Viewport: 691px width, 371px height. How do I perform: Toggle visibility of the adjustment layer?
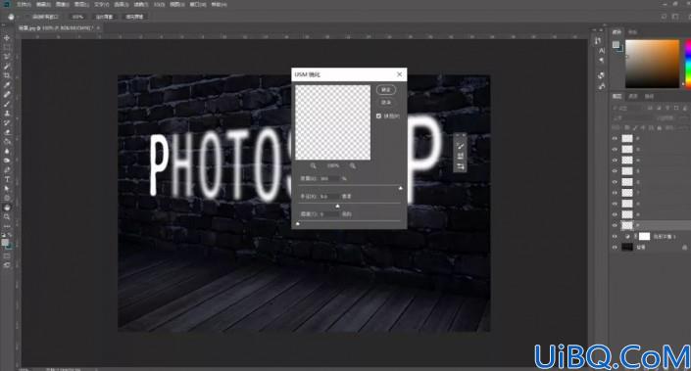pyautogui.click(x=615, y=236)
